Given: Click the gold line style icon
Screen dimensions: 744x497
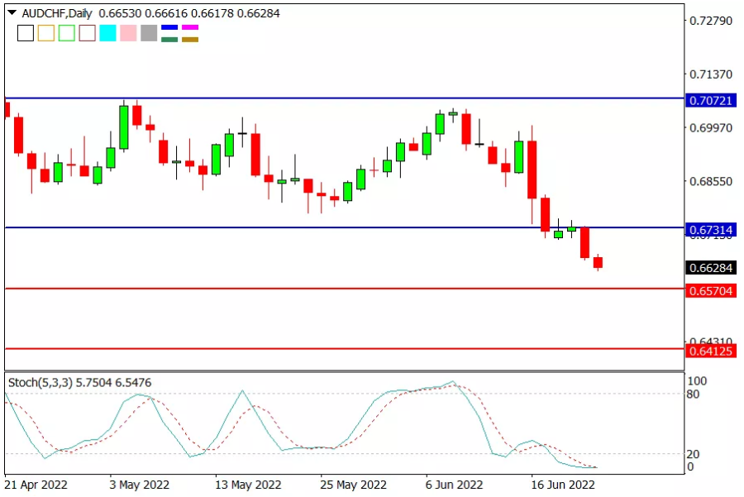Looking at the screenshot, I should (x=190, y=40).
